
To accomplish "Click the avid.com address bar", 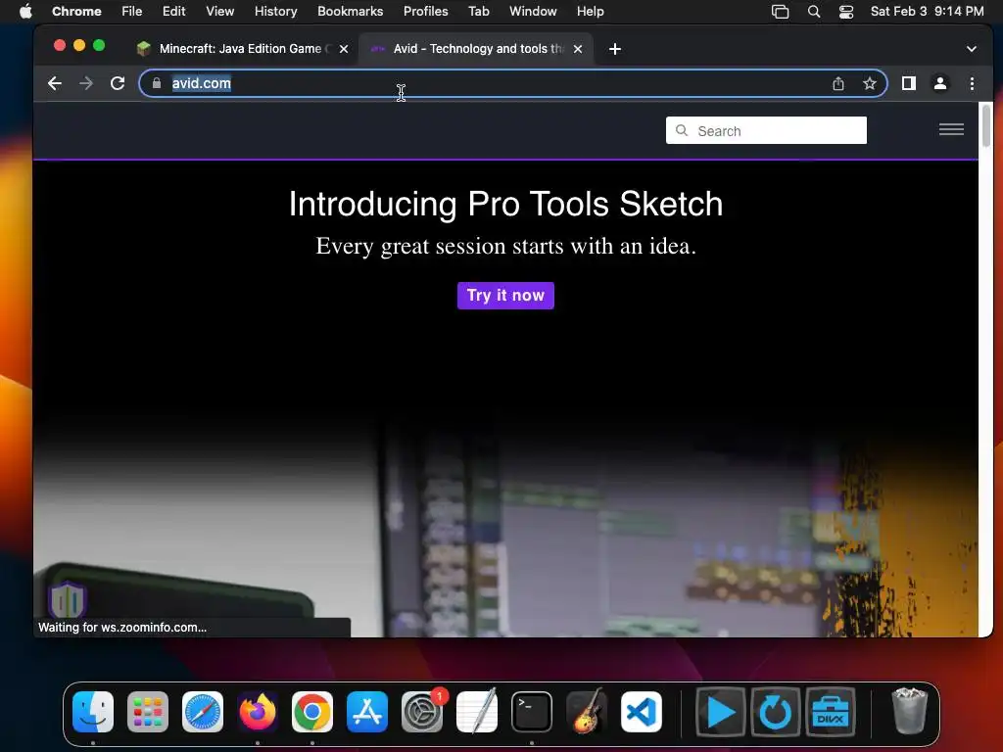I will [513, 83].
